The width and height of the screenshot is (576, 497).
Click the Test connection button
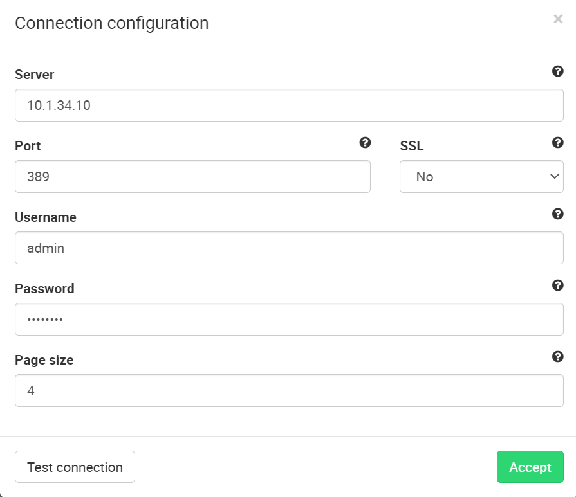point(75,467)
